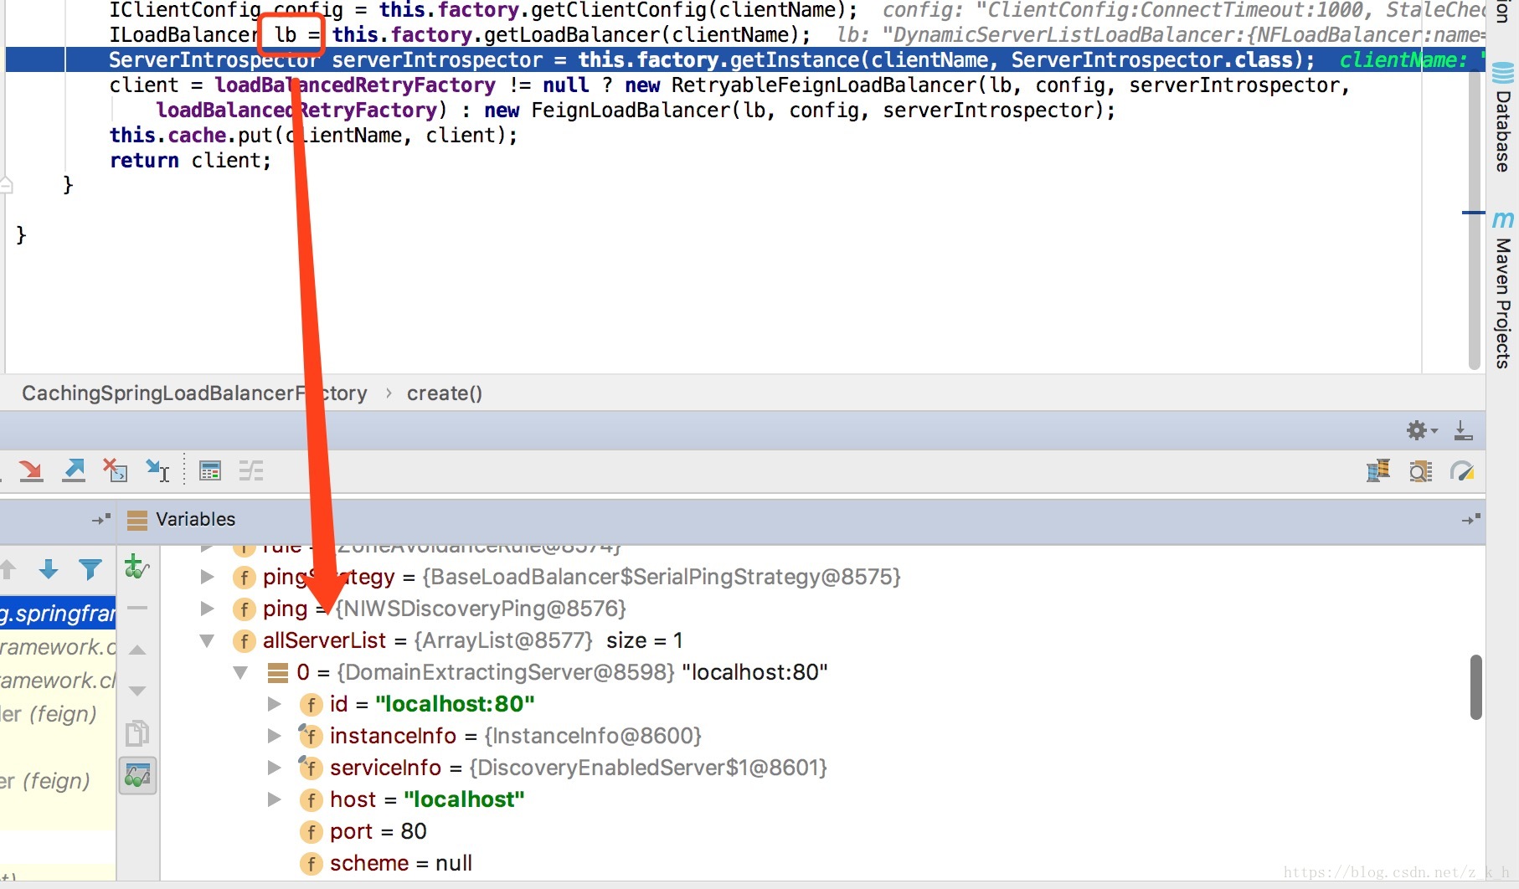Screen dimensions: 1519x889
Task: Expand the serviceInfo field node
Action: (x=275, y=768)
